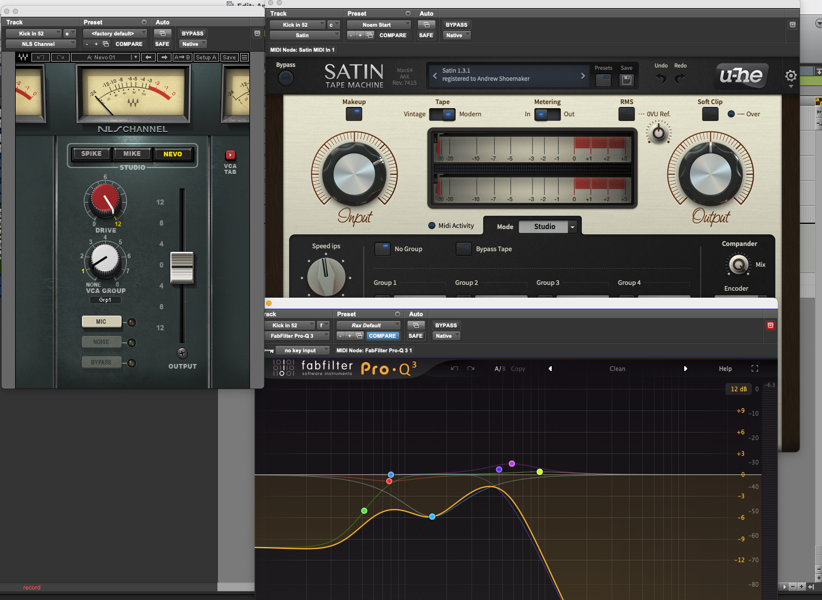Screen dimensions: 822x600
Task: Open the Pro-Q 3 Help menu
Action: click(x=725, y=369)
